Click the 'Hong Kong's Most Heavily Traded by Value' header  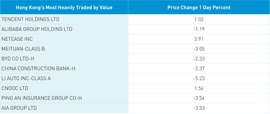click(64, 8)
